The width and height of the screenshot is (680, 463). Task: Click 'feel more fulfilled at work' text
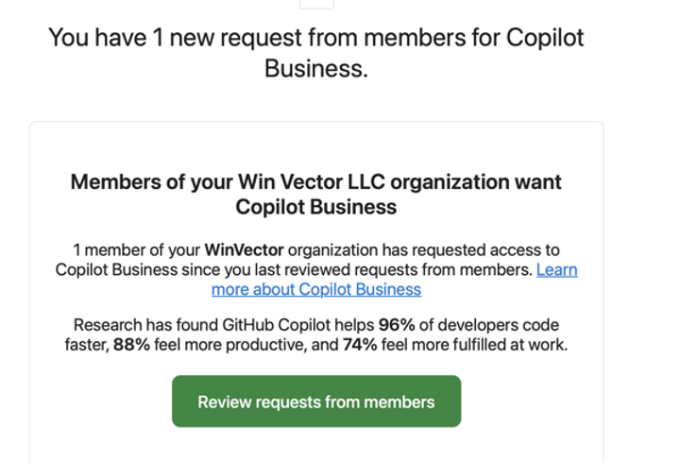474,345
